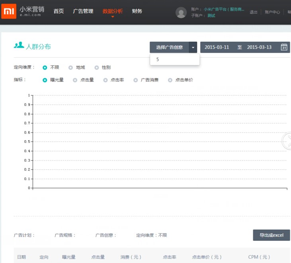Click the Xiaomi MI logo icon
291x263 pixels.
click(8, 12)
